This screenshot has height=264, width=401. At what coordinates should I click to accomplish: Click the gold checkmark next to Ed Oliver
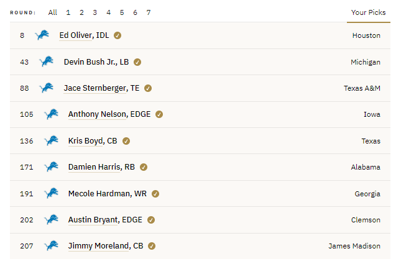click(118, 35)
